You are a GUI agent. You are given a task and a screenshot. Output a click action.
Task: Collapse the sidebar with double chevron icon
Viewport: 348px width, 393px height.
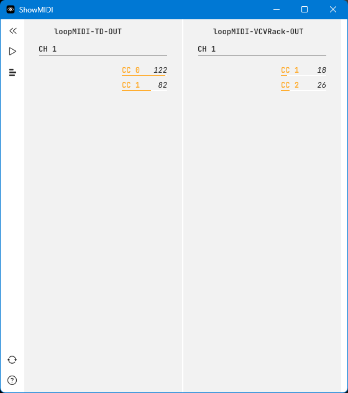(x=13, y=30)
